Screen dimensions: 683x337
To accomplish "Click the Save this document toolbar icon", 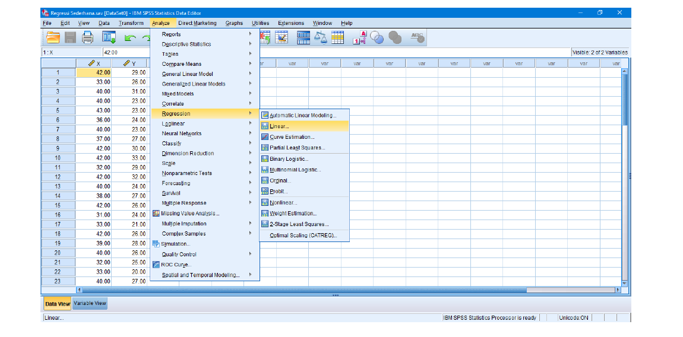I will (70, 39).
